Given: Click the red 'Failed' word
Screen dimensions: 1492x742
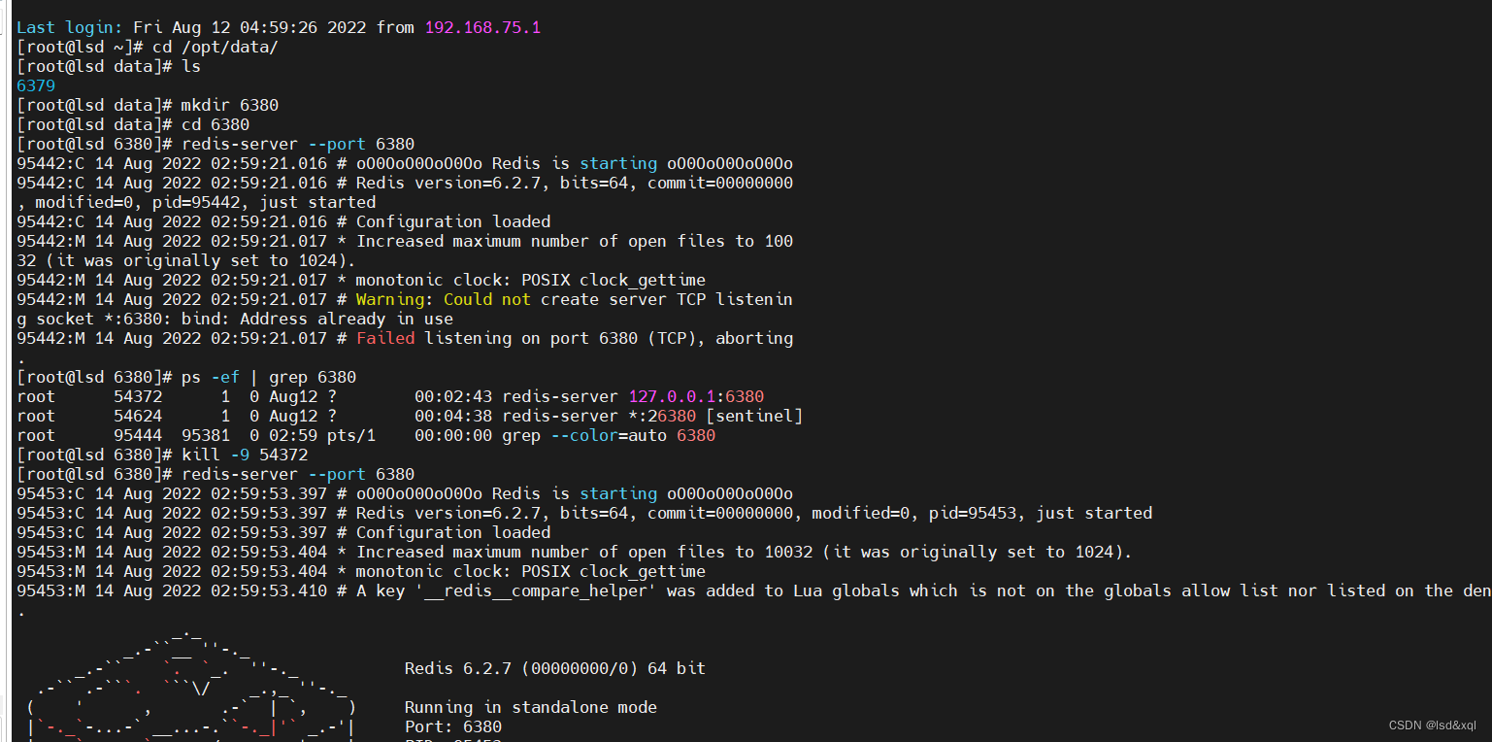Looking at the screenshot, I should tap(385, 338).
